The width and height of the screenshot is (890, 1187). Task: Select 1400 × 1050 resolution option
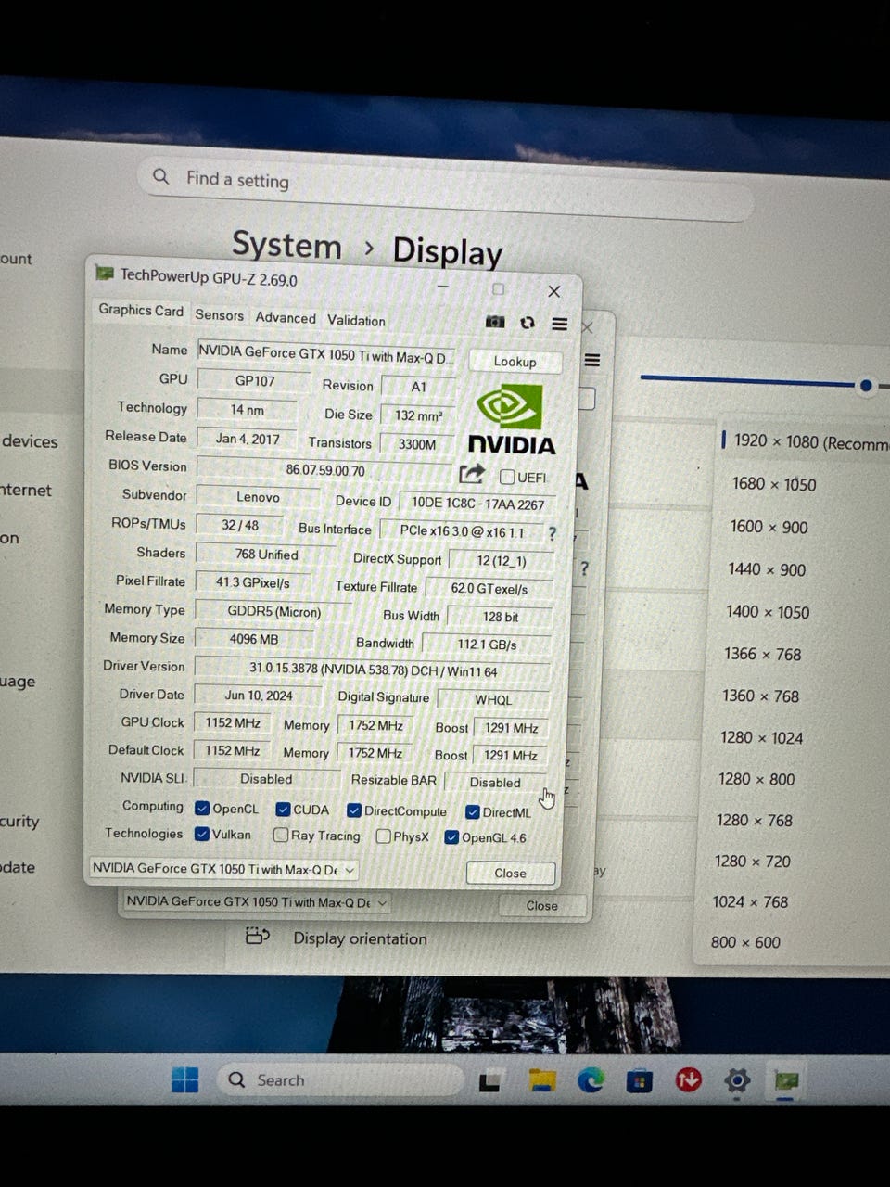coord(768,612)
